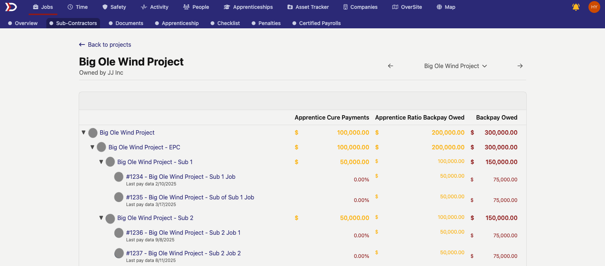Go to previous project with left arrow
Image resolution: width=605 pixels, height=266 pixels.
391,66
